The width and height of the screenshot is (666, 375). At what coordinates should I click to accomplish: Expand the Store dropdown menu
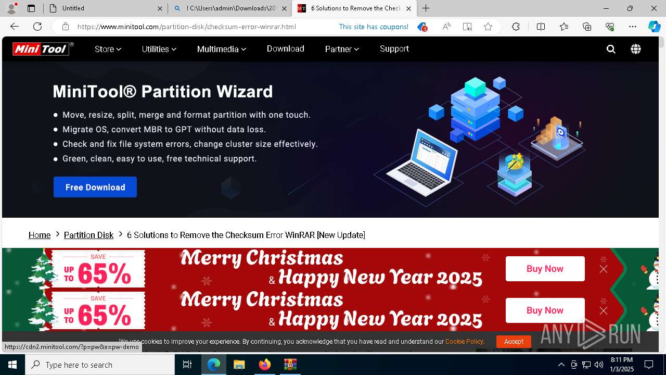point(108,49)
